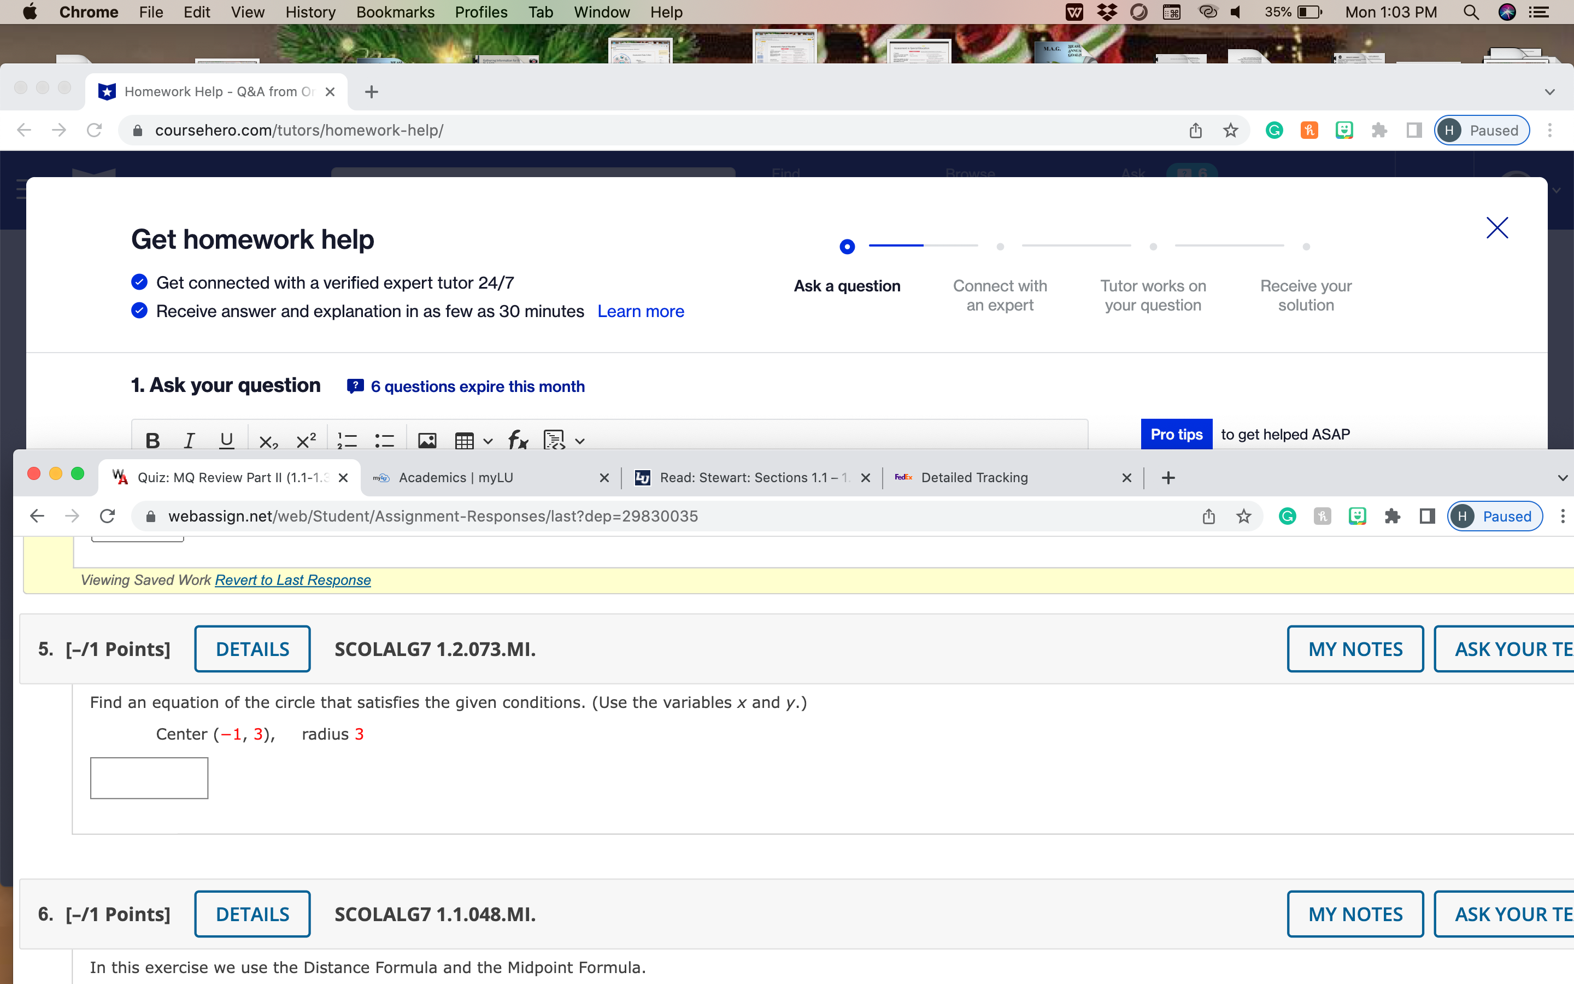Toggle the numbered list formatting

pyautogui.click(x=348, y=440)
